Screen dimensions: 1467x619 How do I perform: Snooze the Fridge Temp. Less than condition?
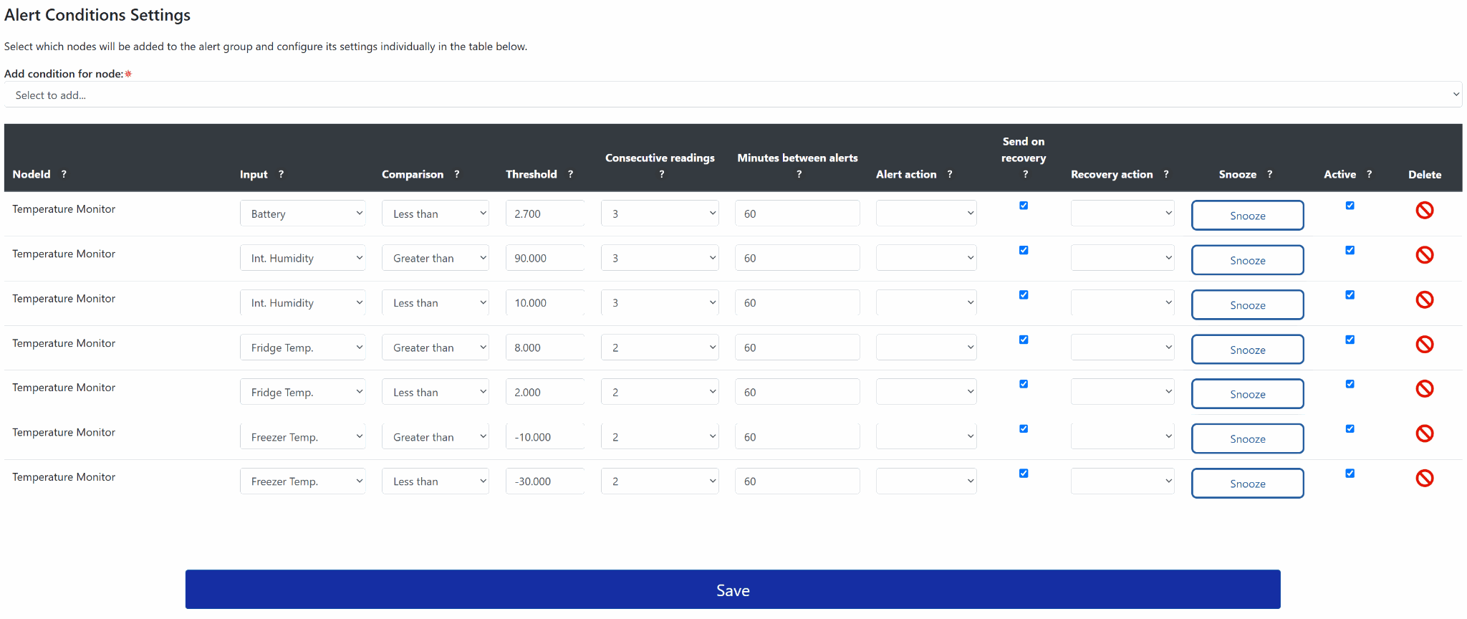tap(1247, 394)
